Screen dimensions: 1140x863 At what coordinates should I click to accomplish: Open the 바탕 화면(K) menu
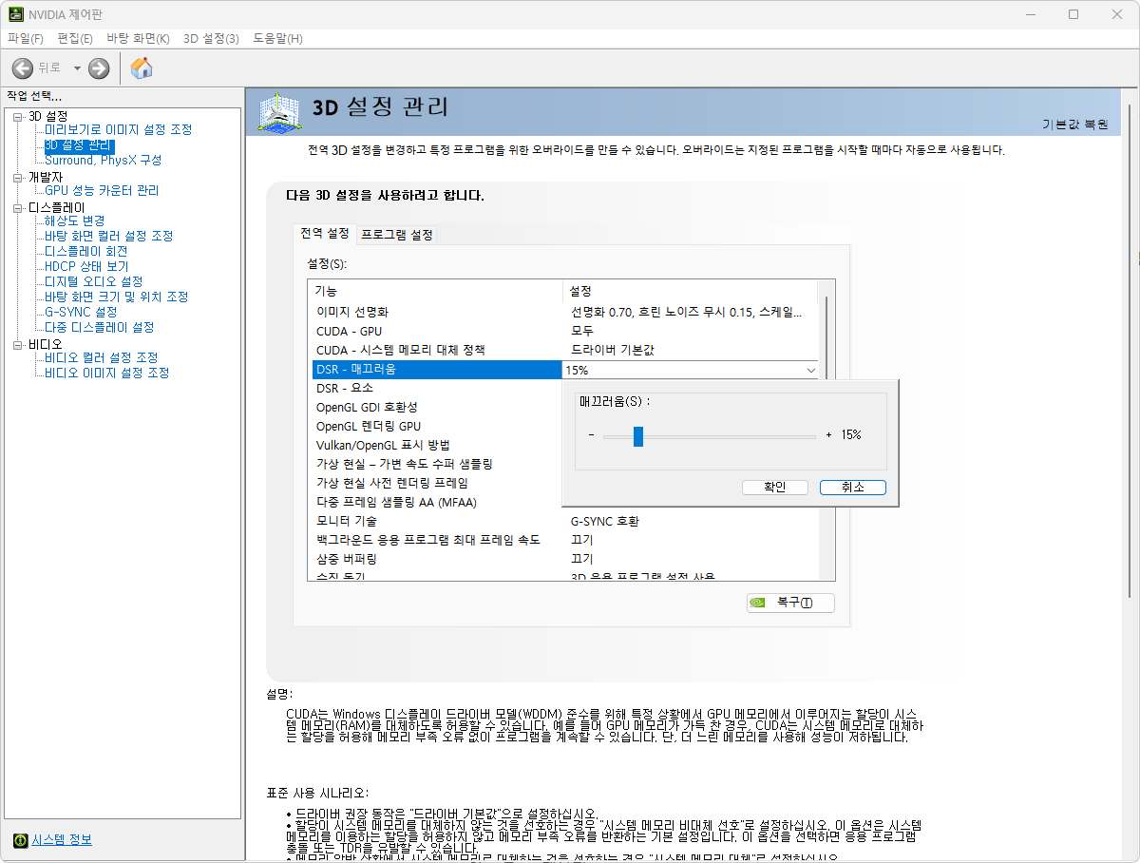click(138, 38)
